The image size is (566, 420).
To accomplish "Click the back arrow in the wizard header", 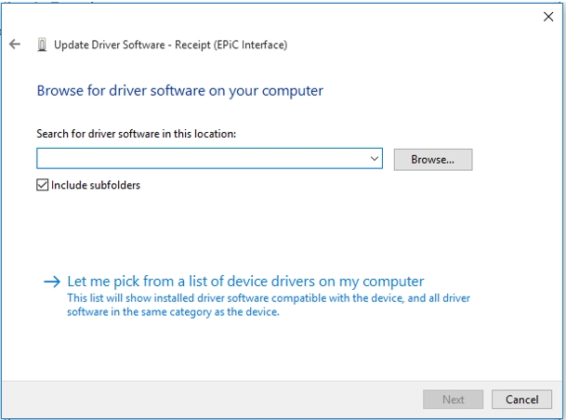I will click(14, 45).
